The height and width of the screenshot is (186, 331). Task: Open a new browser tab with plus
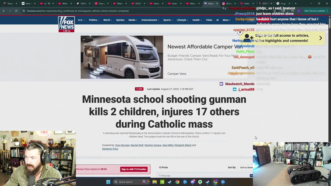[296, 4]
